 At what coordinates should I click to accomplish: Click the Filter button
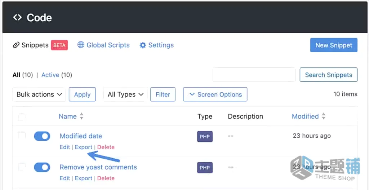(163, 94)
